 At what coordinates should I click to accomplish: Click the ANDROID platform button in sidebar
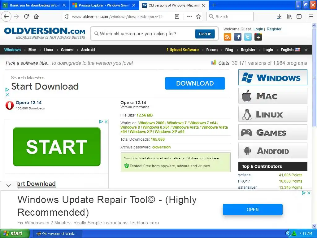pos(273,150)
